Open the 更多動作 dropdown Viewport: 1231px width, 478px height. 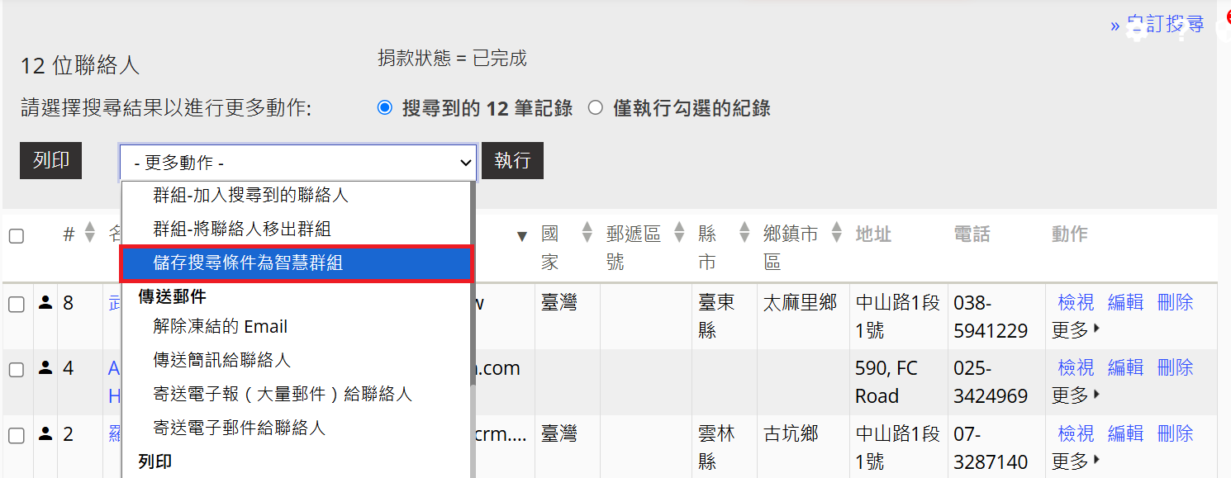coord(297,163)
